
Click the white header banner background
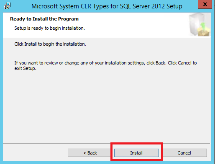[x=125, y=25]
